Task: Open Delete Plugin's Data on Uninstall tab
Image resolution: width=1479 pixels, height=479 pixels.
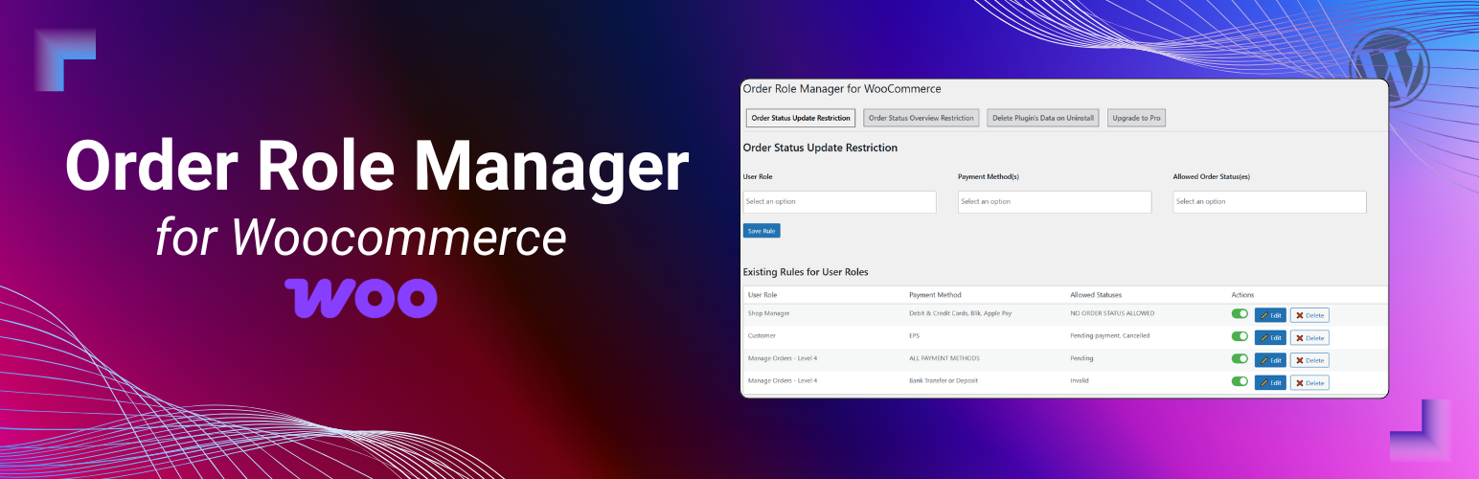Action: pyautogui.click(x=1043, y=118)
